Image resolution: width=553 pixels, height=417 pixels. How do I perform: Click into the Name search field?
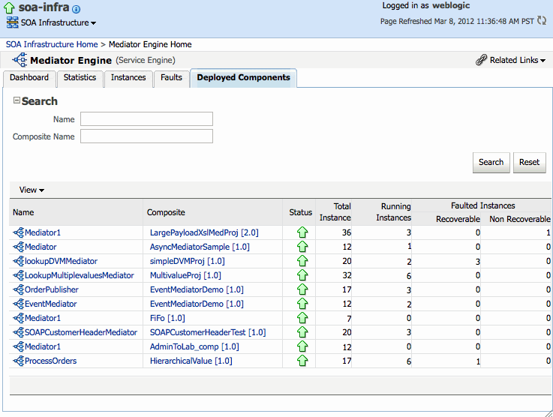(146, 118)
